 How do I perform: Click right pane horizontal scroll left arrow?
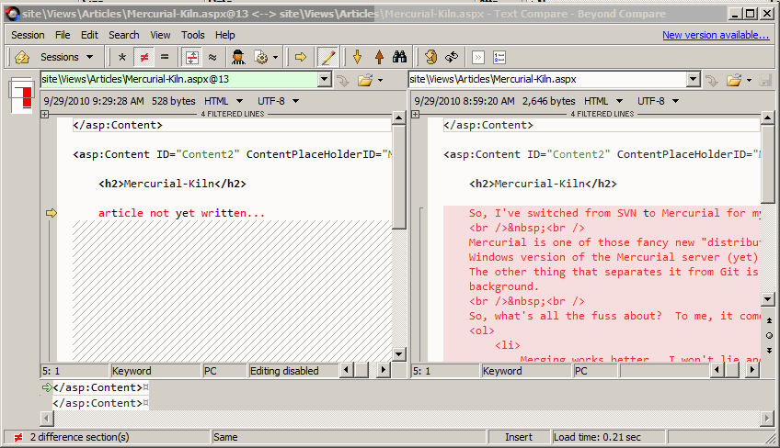[x=717, y=370]
